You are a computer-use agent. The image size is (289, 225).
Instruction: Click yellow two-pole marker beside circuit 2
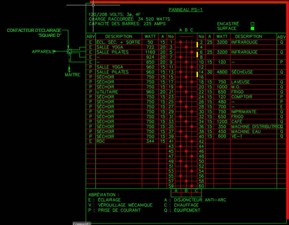tap(197, 45)
